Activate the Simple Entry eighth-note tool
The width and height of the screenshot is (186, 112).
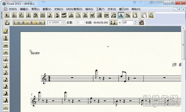click(x=50, y=15)
